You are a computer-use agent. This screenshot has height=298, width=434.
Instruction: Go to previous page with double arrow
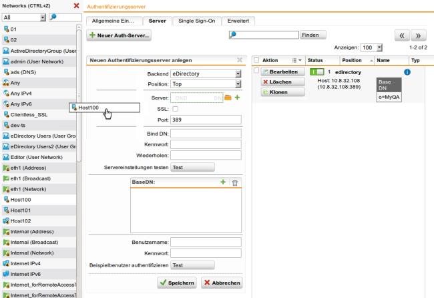[x=402, y=34]
